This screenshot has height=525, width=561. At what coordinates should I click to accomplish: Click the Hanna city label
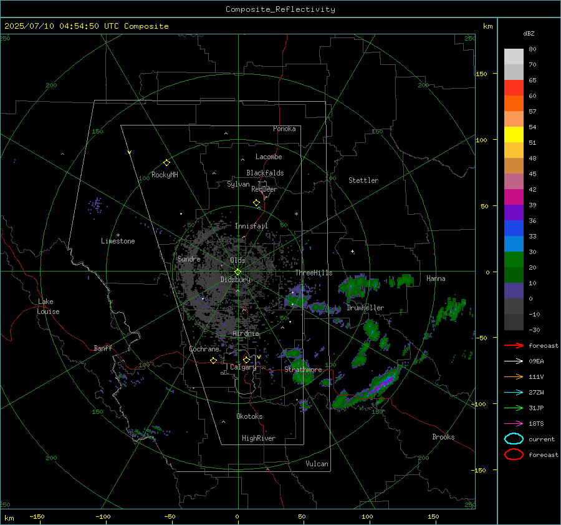point(436,278)
